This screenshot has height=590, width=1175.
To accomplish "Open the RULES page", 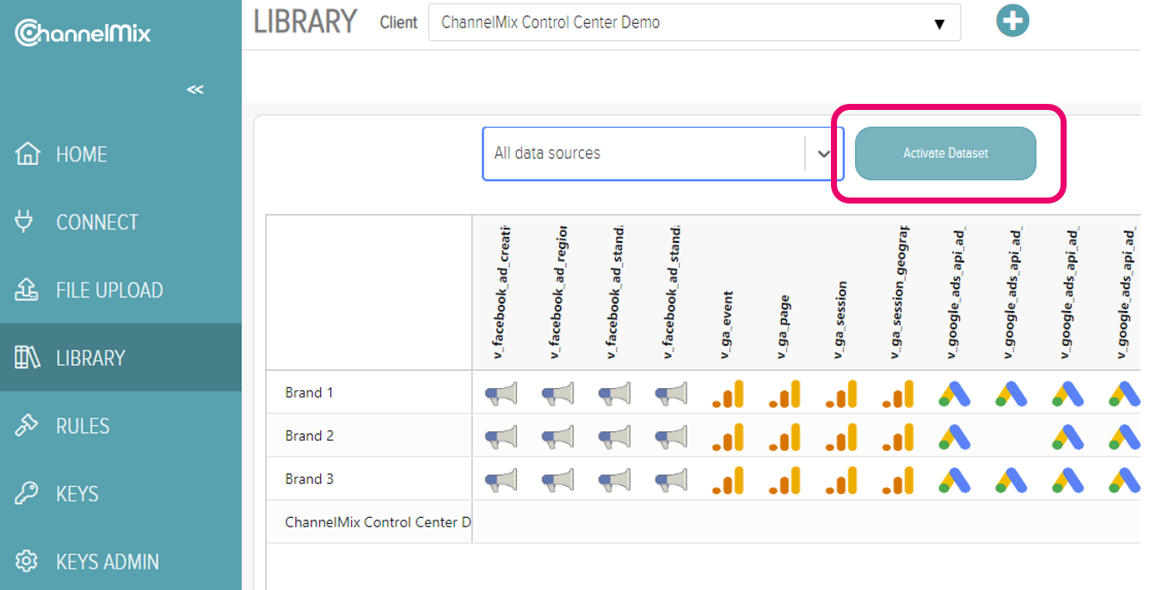I will point(120,426).
